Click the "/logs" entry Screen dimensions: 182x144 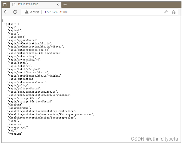tap(13, 121)
